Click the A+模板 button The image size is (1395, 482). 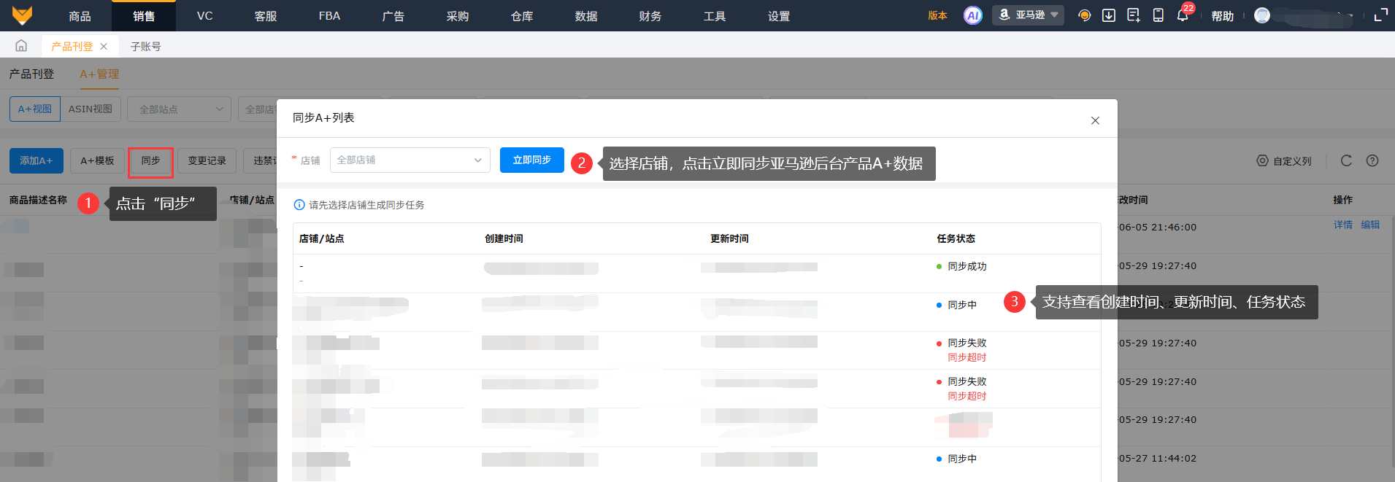click(97, 160)
